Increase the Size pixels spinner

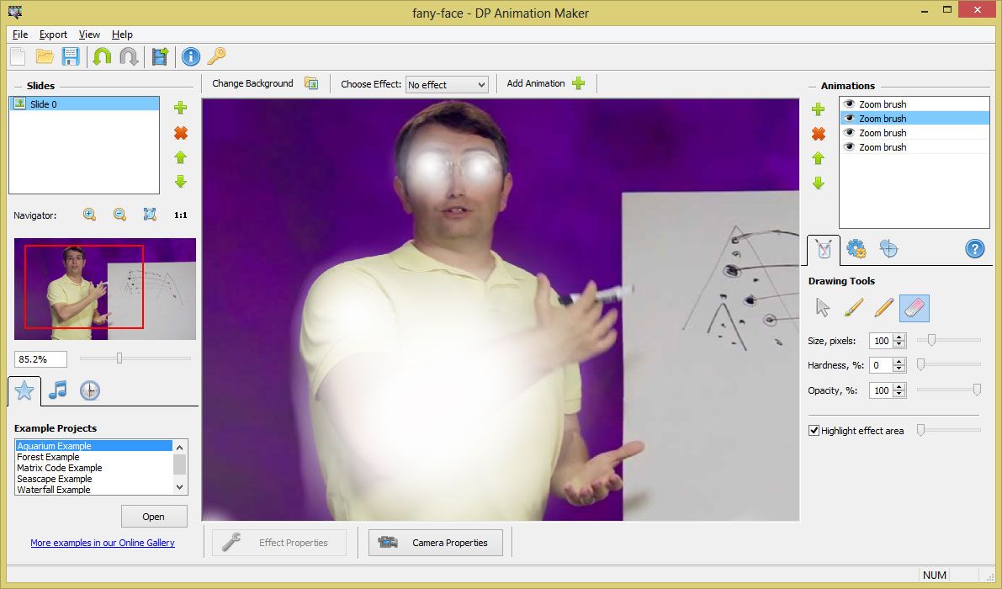coord(899,337)
